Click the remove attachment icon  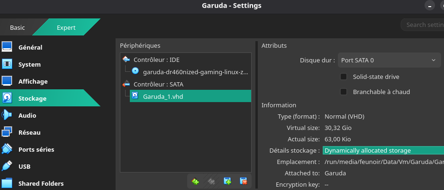pos(244,181)
